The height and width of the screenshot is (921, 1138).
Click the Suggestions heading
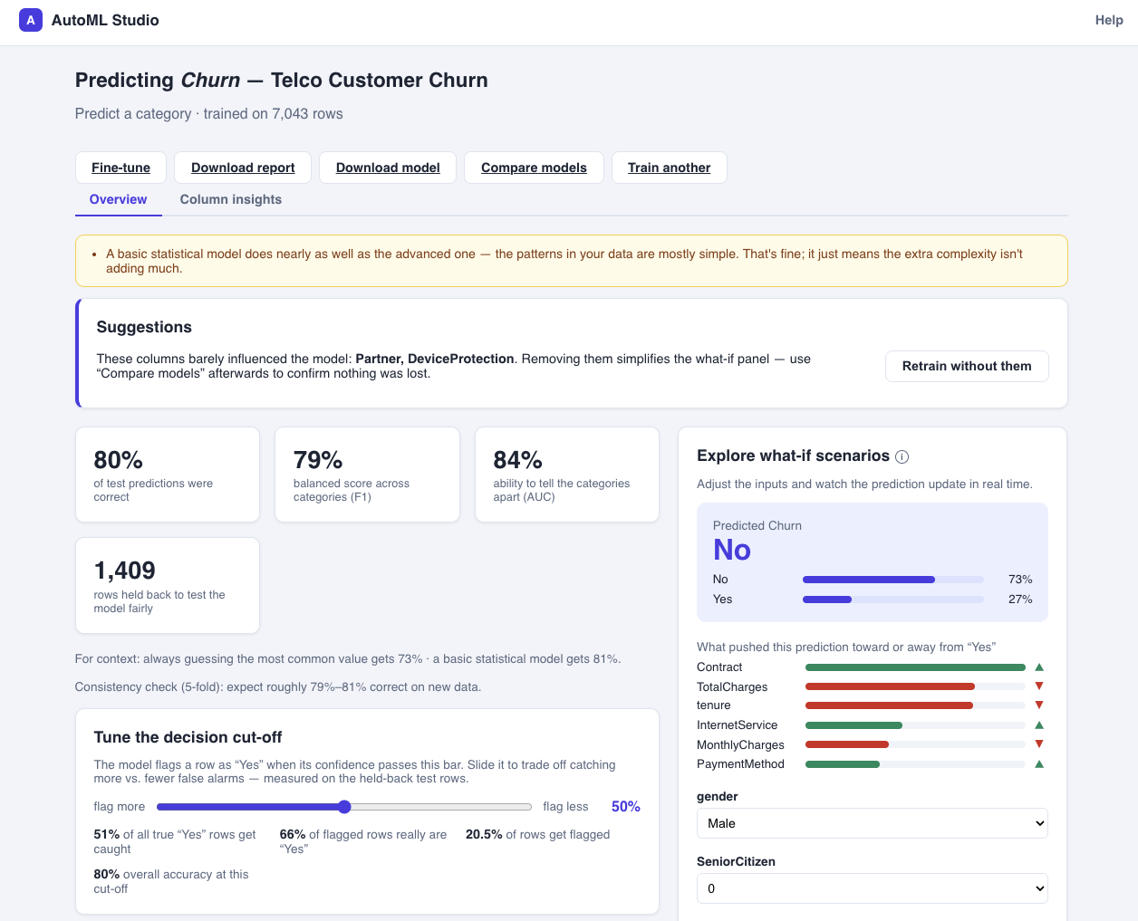click(144, 327)
